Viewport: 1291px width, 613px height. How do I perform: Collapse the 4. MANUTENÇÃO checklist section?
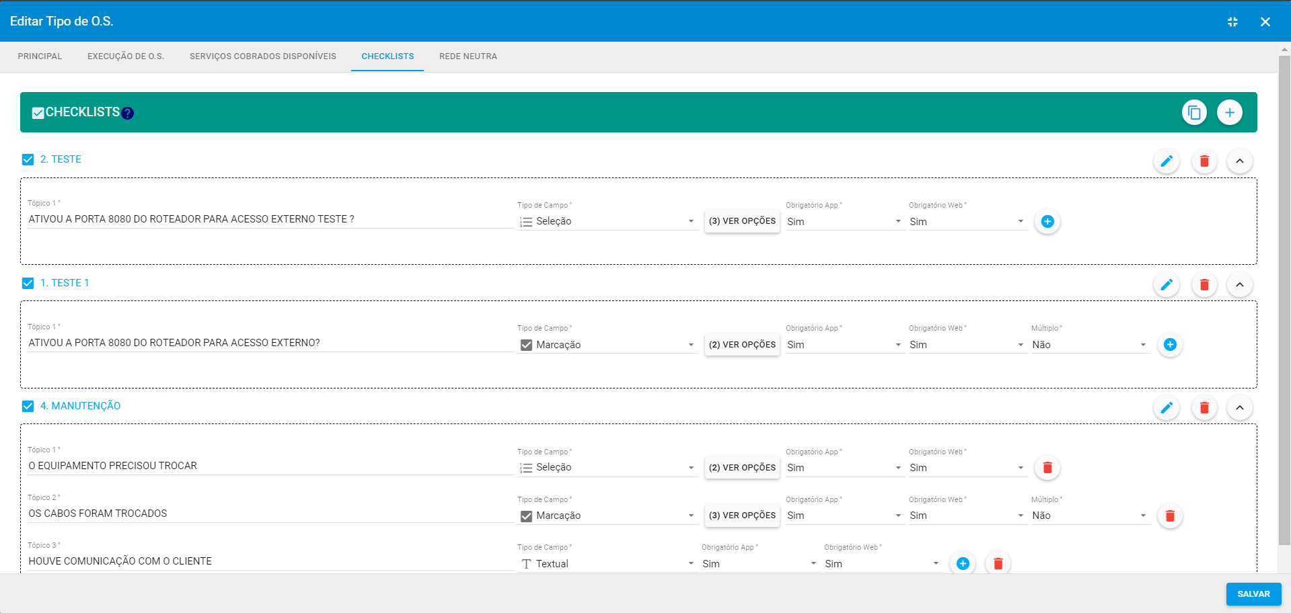pos(1239,407)
